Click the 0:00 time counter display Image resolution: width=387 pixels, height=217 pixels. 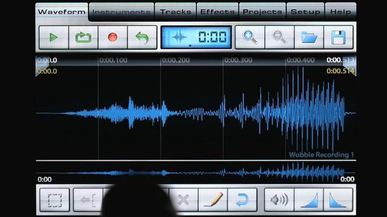coord(196,37)
